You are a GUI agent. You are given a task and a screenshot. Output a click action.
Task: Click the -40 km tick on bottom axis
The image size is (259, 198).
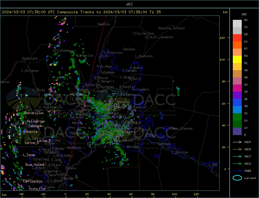(21, 194)
